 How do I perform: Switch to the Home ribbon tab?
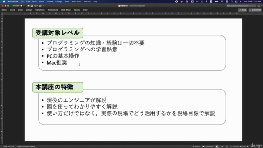pos(4,10)
